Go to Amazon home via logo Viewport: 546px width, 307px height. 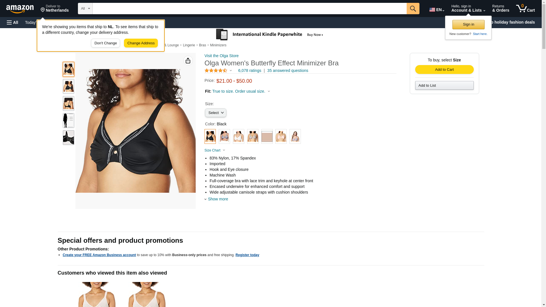pos(20,9)
